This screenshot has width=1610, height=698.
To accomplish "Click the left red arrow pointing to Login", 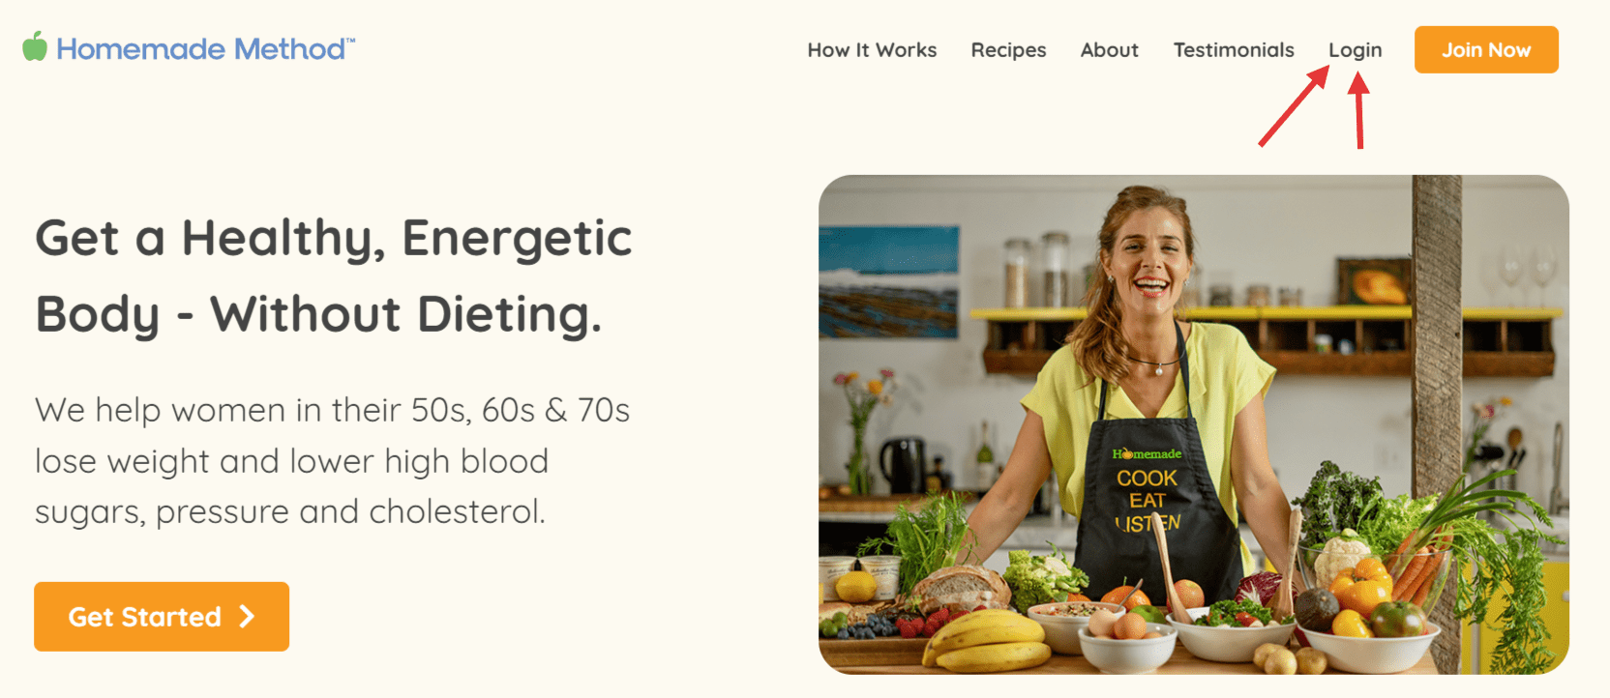I will coord(1295,105).
